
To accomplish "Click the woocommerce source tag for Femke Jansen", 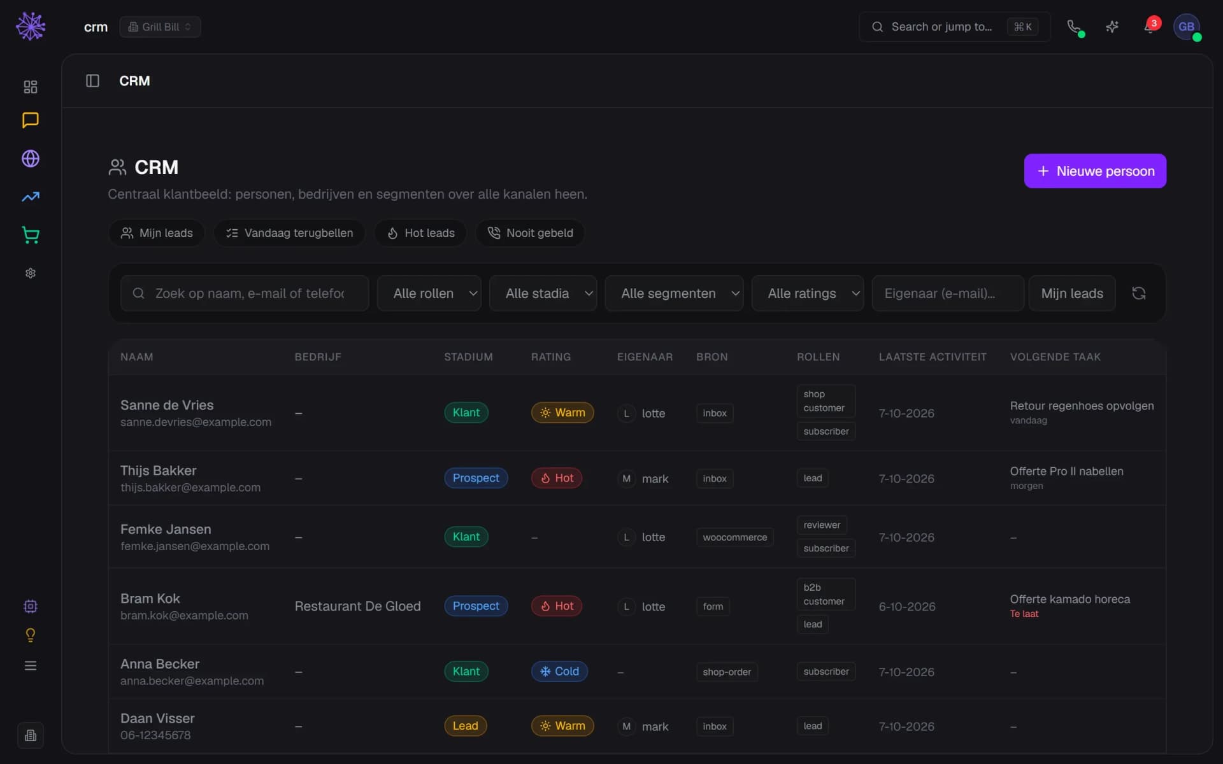I will [x=734, y=537].
